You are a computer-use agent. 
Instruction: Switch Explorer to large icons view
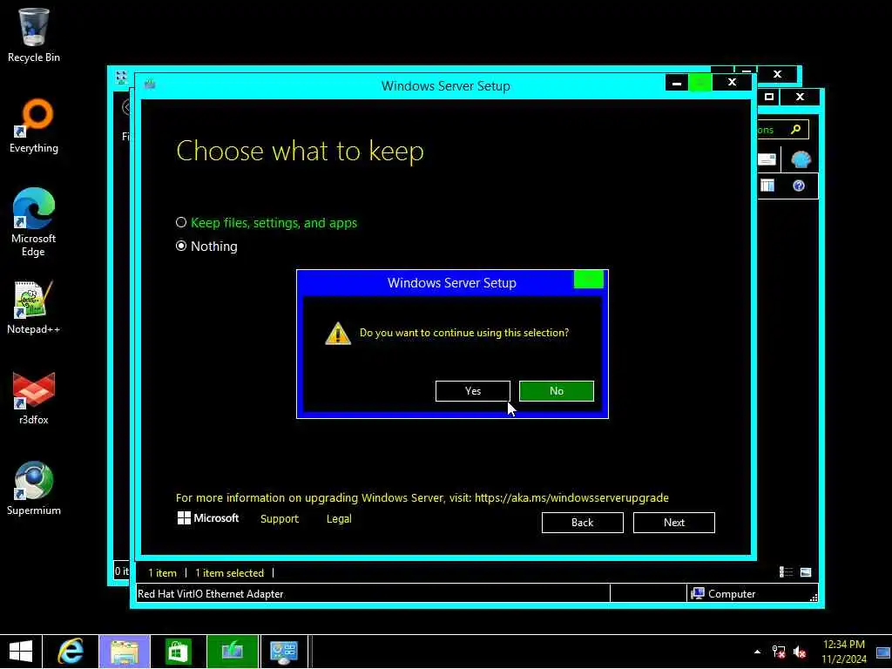point(806,572)
